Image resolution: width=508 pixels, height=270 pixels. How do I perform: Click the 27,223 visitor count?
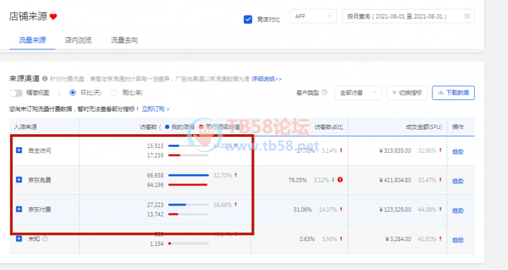pyautogui.click(x=155, y=204)
